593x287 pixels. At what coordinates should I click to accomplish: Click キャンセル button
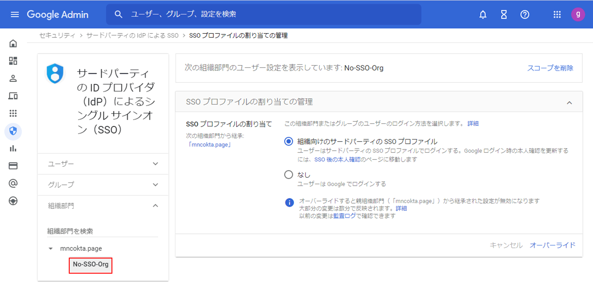(506, 245)
